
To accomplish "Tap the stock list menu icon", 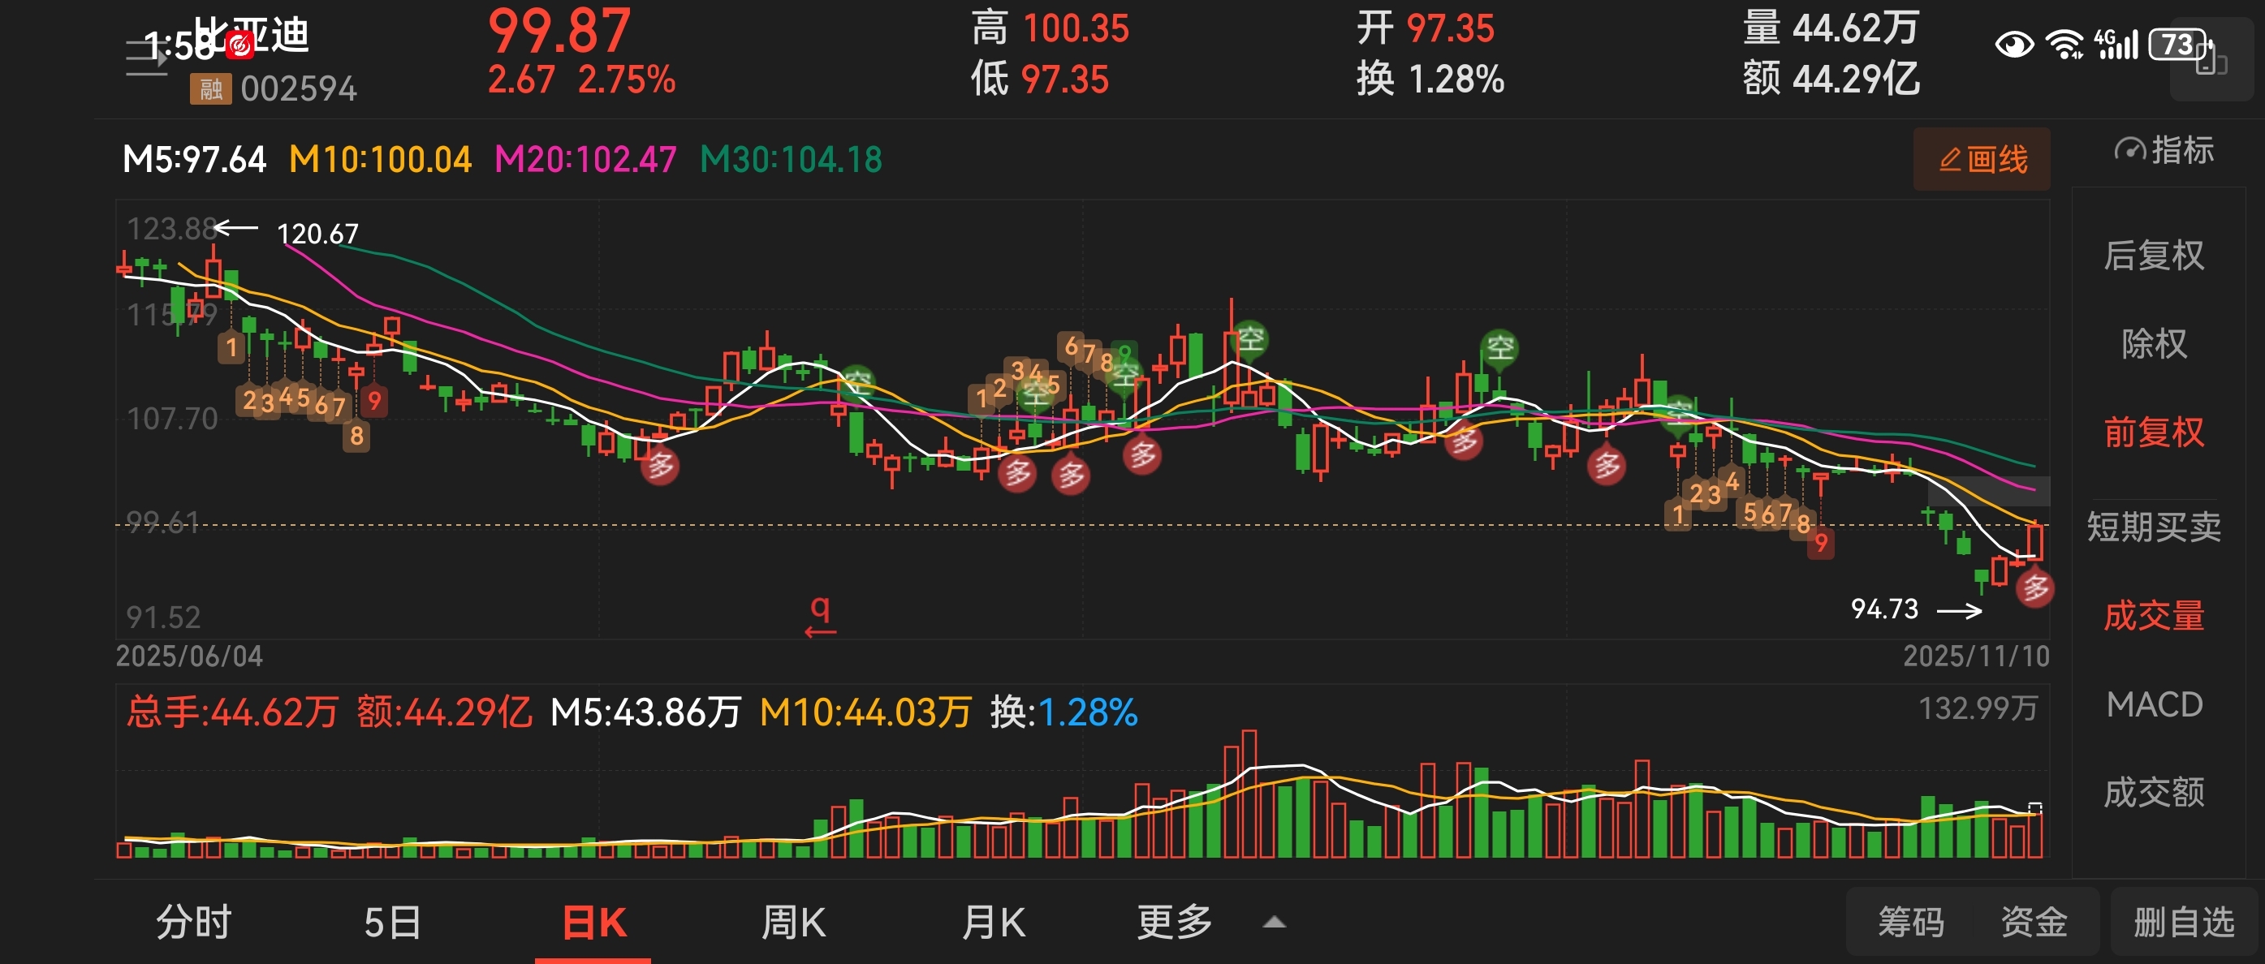I will pos(146,58).
